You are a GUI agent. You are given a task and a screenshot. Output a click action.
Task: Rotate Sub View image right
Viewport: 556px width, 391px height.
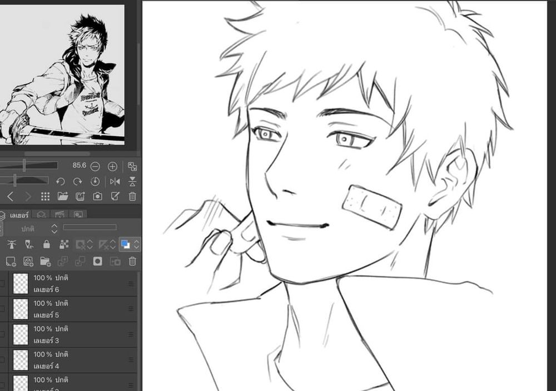click(78, 182)
